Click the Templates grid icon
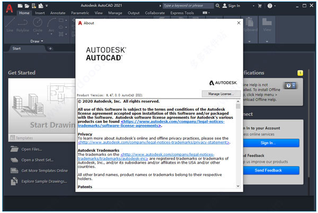The height and width of the screenshot is (213, 318). pos(13,138)
